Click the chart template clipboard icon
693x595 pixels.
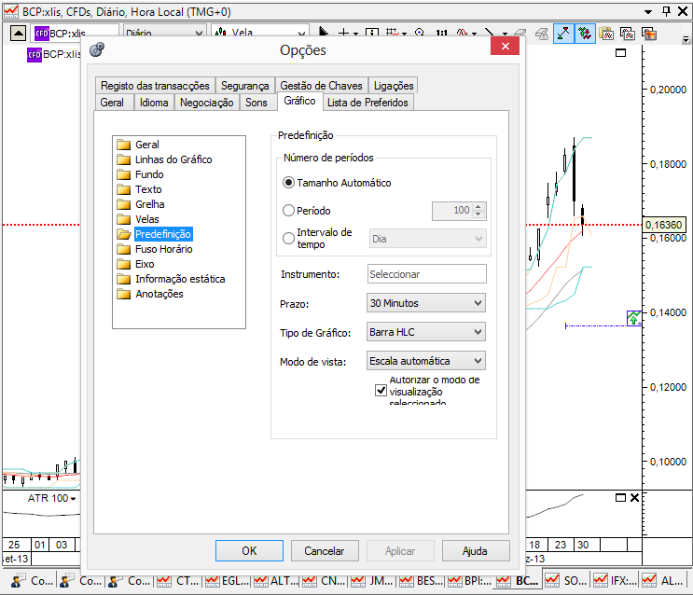coord(606,34)
